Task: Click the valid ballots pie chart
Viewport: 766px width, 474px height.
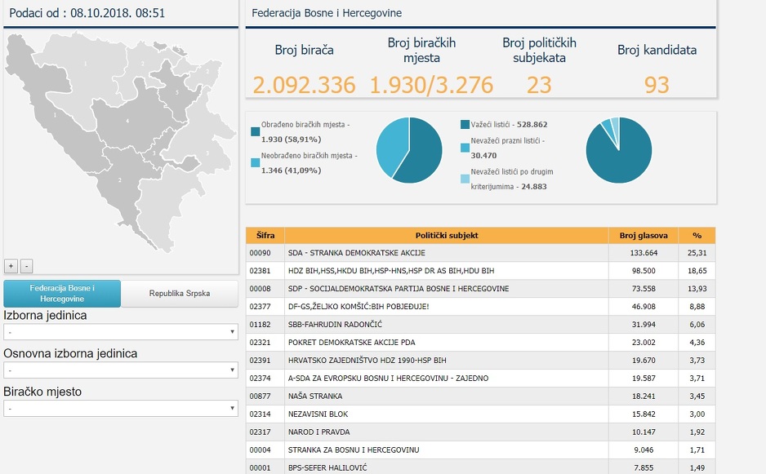Action: [618, 150]
